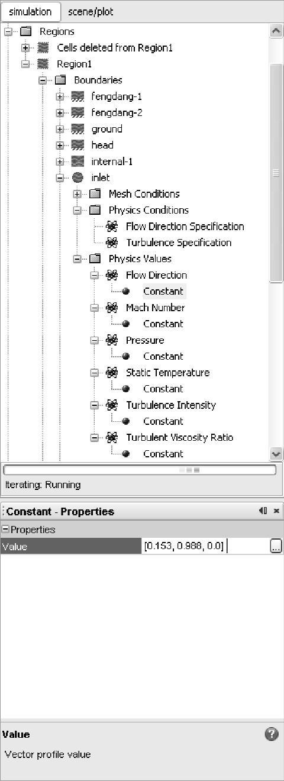The width and height of the screenshot is (284, 781).
Task: Edit the Value vector input field
Action: [205, 547]
